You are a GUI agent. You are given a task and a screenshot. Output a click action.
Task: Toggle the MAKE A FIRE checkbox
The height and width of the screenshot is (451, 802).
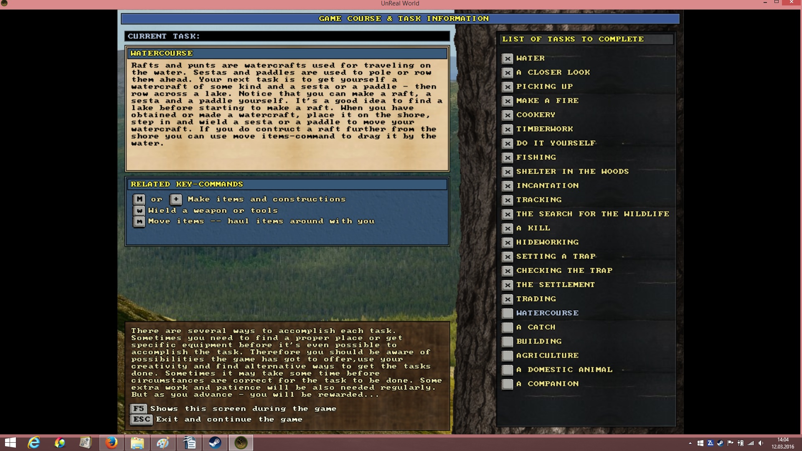(508, 101)
